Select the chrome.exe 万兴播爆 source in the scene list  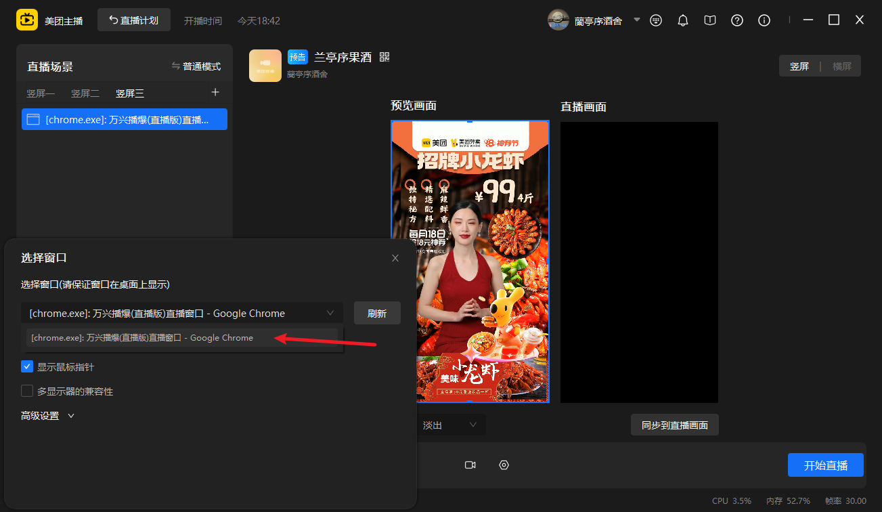(x=125, y=119)
